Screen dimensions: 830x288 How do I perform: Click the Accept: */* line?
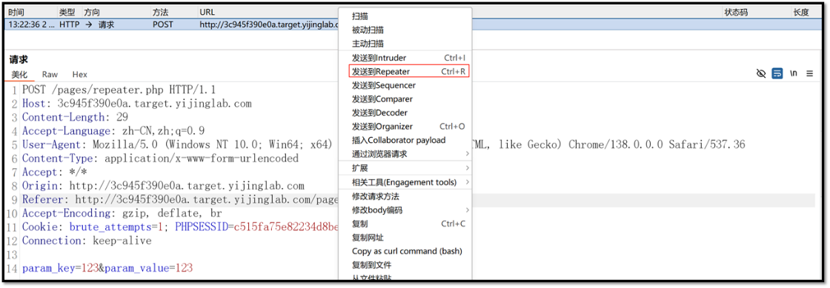(55, 173)
